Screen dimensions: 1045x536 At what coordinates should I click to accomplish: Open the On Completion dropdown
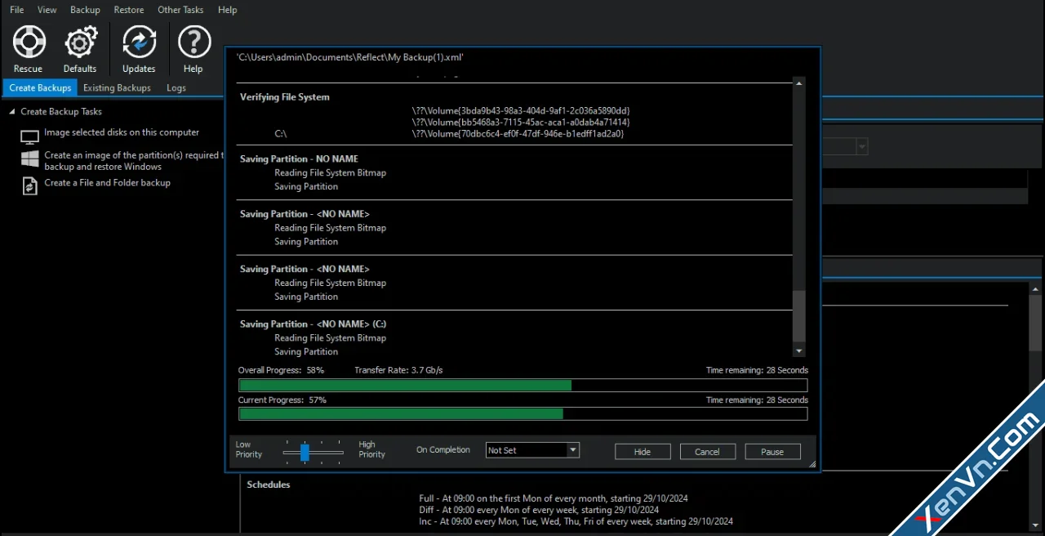pyautogui.click(x=532, y=450)
